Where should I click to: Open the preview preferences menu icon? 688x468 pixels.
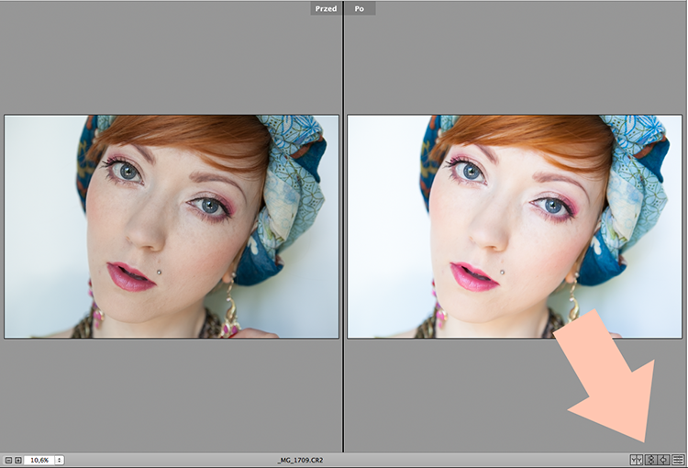(x=678, y=460)
